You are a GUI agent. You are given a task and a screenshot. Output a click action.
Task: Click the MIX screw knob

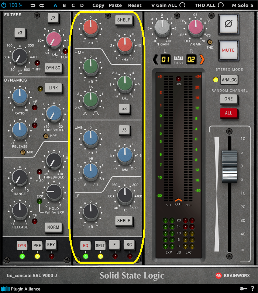coord(23,152)
